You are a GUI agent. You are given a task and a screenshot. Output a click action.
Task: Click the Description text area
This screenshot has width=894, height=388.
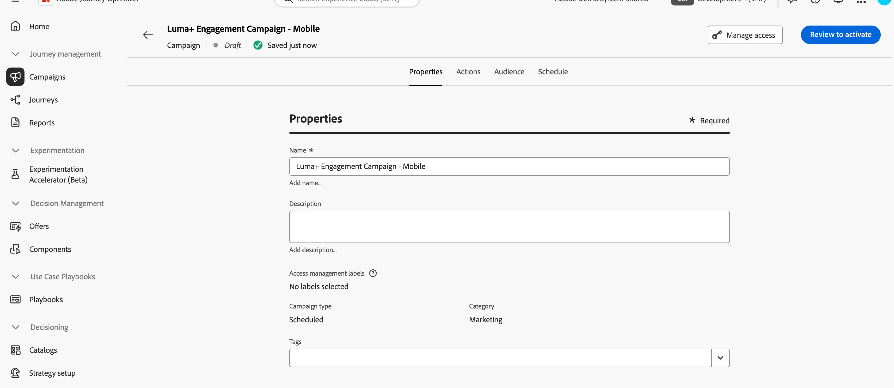pyautogui.click(x=509, y=227)
